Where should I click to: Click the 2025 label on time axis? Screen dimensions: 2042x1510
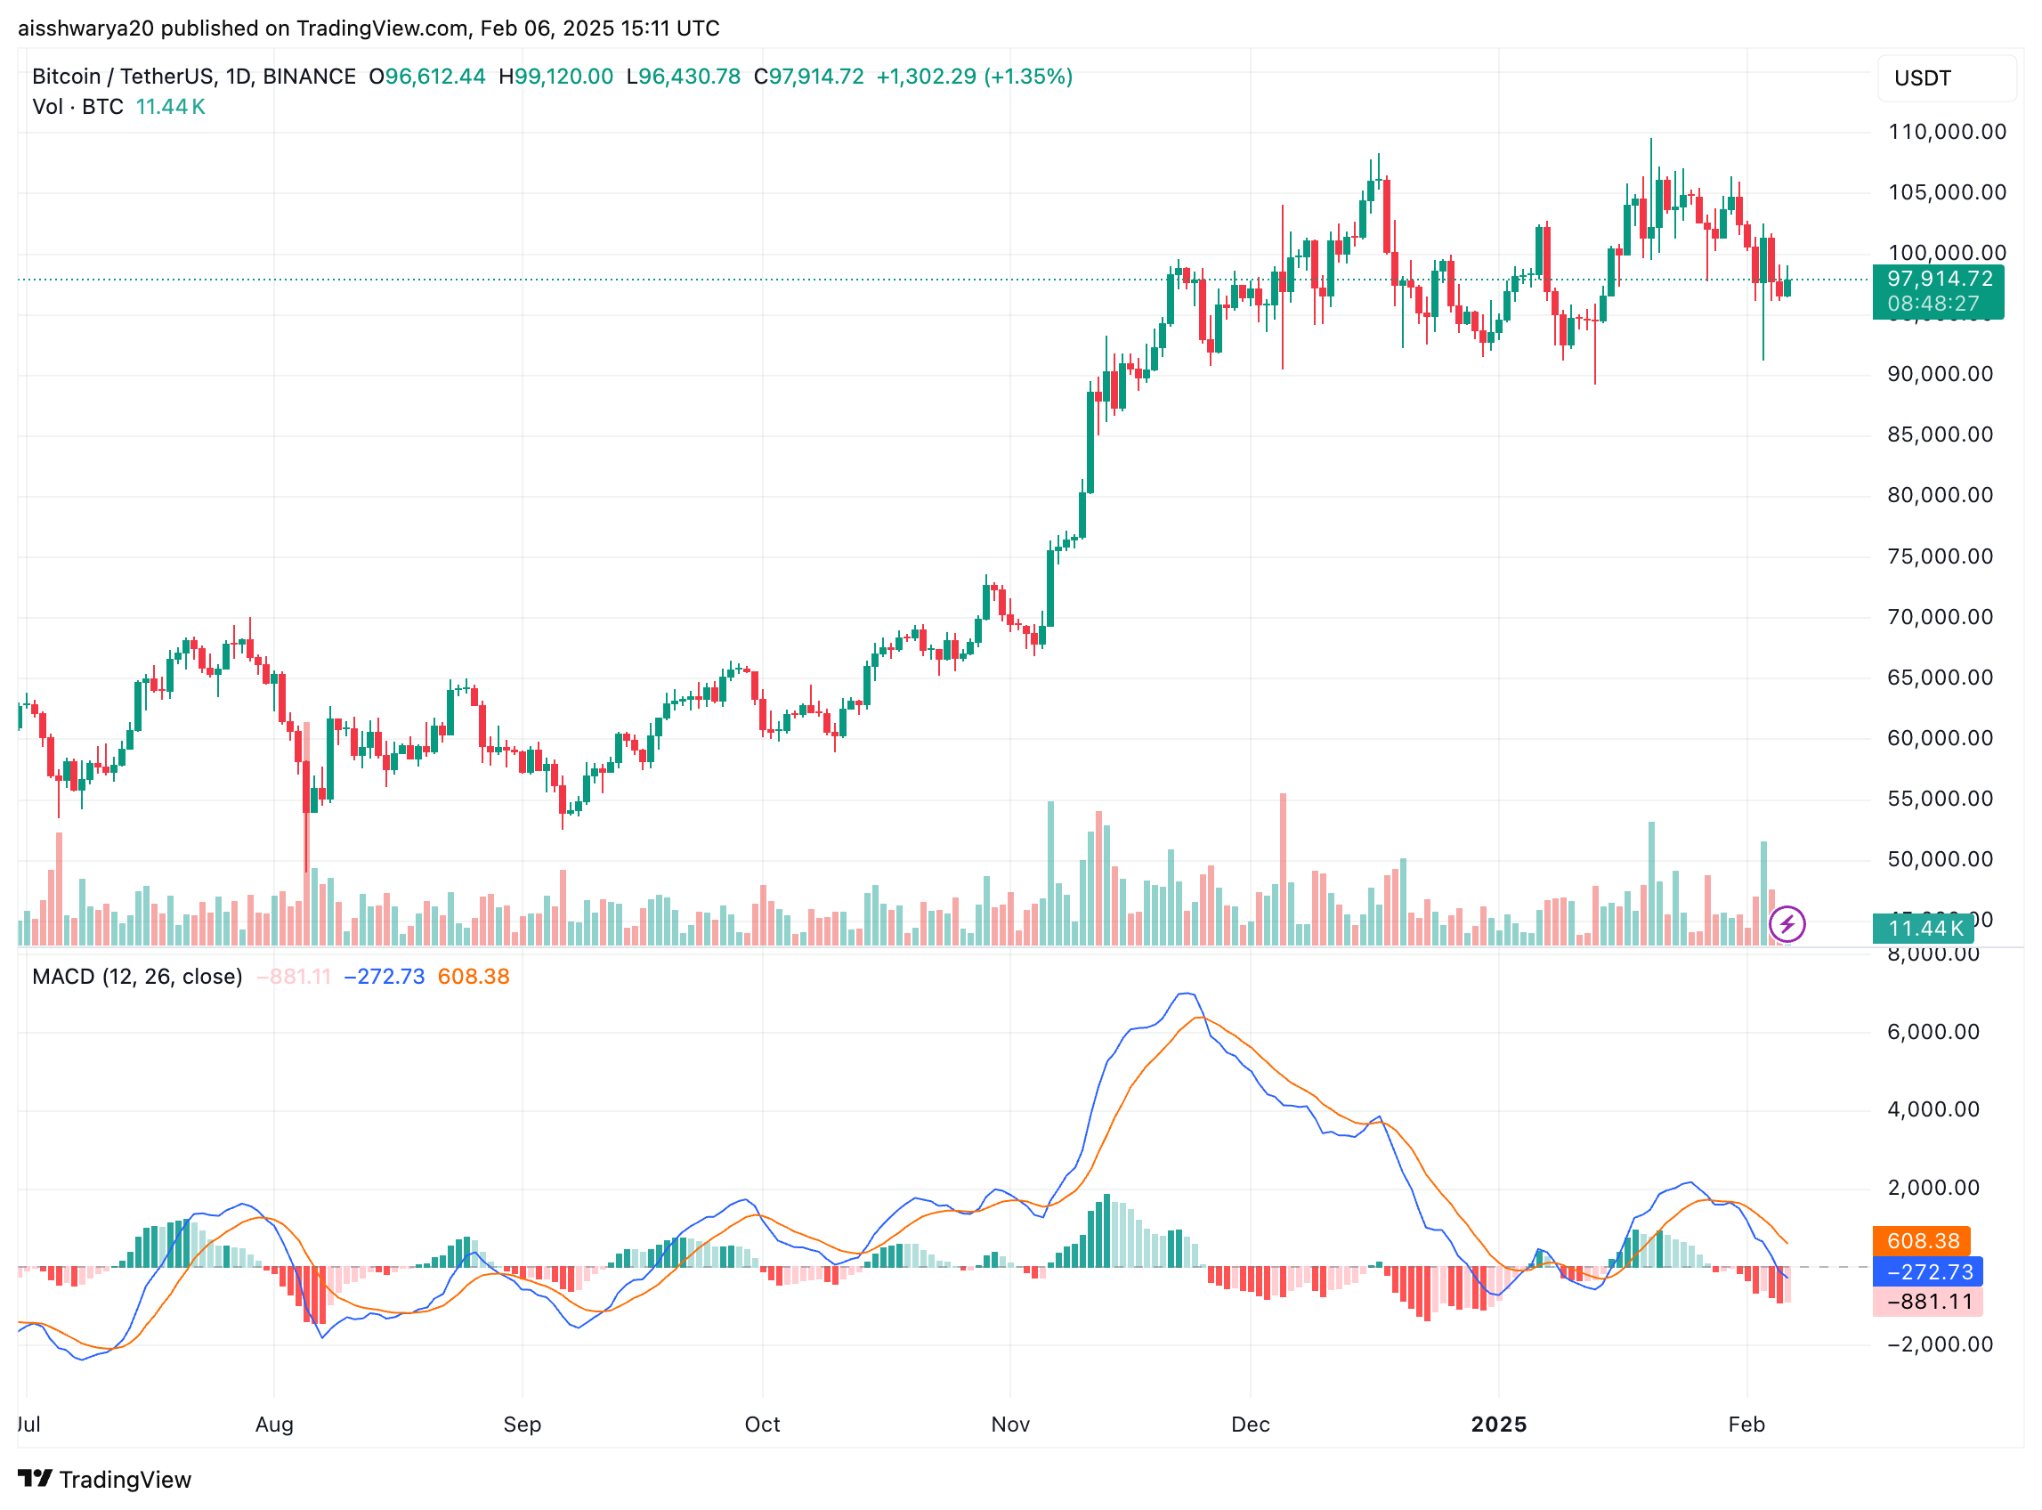(x=1499, y=1425)
